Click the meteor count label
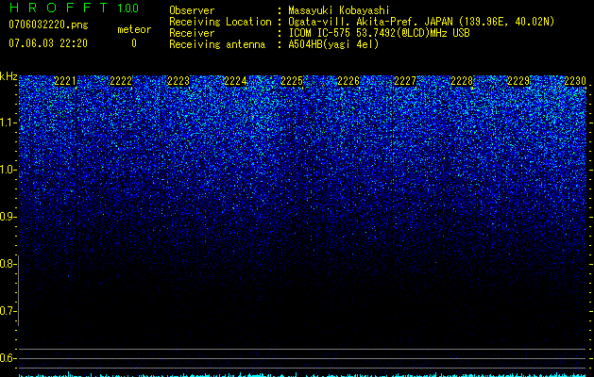Screen dimensions: 594x377 [x=134, y=29]
